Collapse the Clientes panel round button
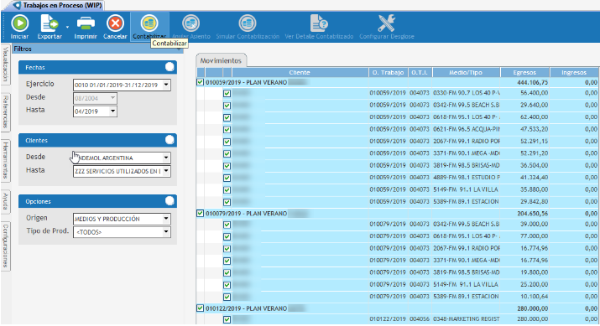Image resolution: width=600 pixels, height=326 pixels. pyautogui.click(x=170, y=140)
